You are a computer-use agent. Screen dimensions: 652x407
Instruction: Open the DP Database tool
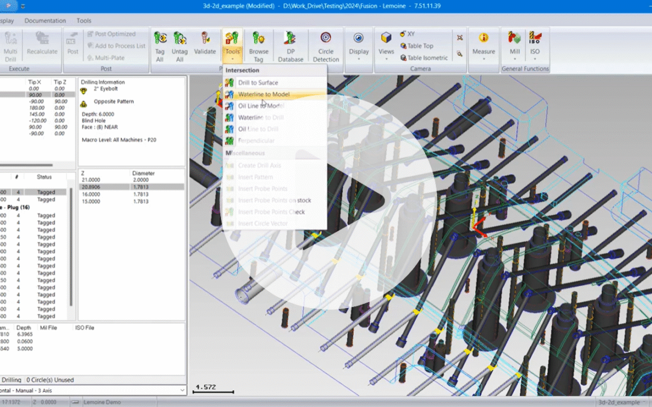pos(290,45)
